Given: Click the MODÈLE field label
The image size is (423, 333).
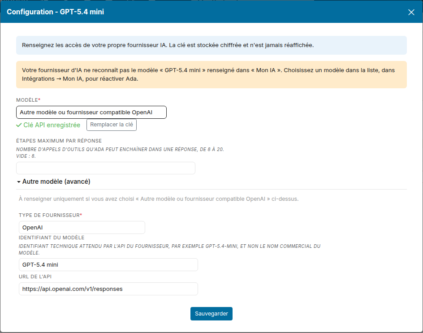Looking at the screenshot, I should click(28, 100).
